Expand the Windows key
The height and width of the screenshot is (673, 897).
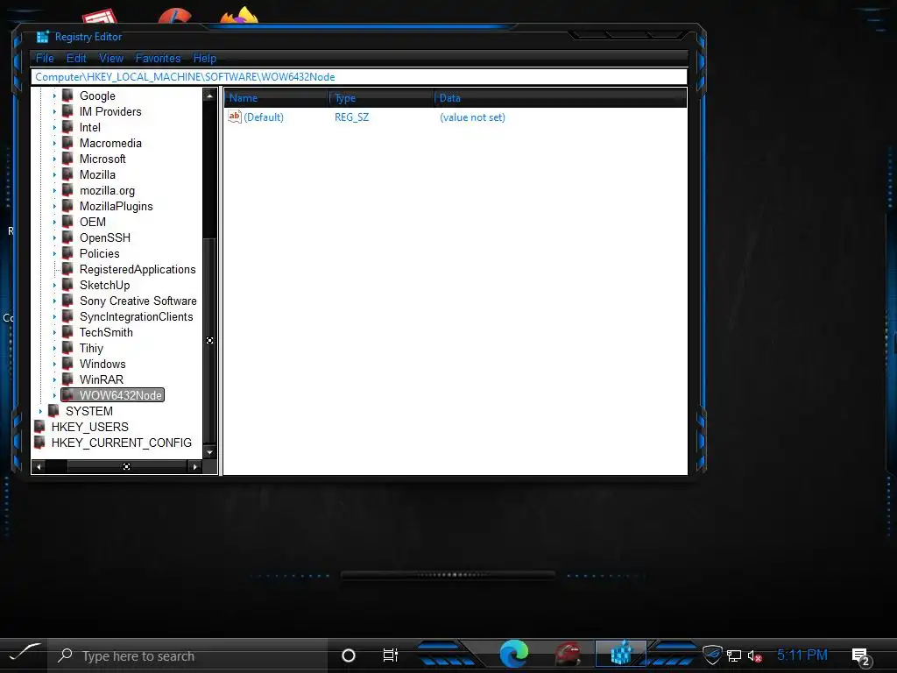54,364
